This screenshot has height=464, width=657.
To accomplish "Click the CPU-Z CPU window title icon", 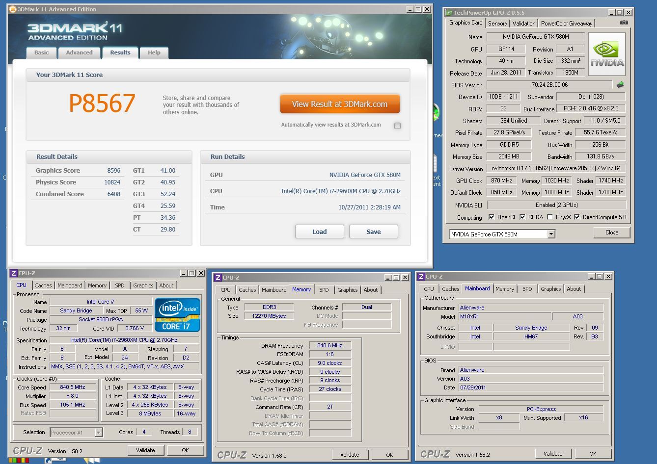I will (14, 273).
